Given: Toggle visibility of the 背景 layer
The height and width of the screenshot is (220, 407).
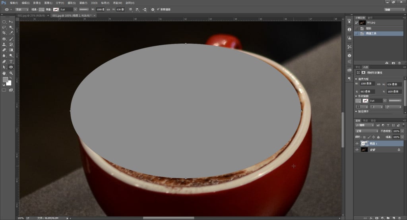Looking at the screenshot, I should click(357, 150).
